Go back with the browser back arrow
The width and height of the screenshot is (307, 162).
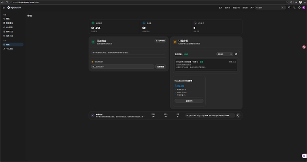[x=2, y=2]
